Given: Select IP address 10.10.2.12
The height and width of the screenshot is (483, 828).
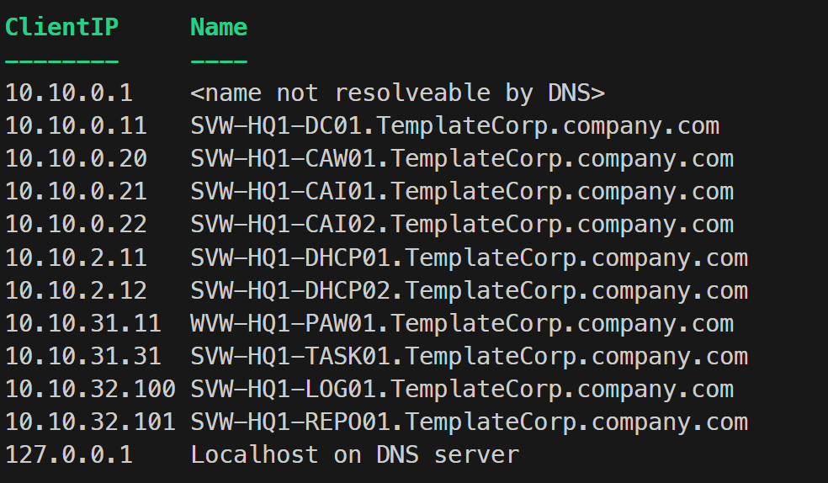Looking at the screenshot, I should point(76,291).
